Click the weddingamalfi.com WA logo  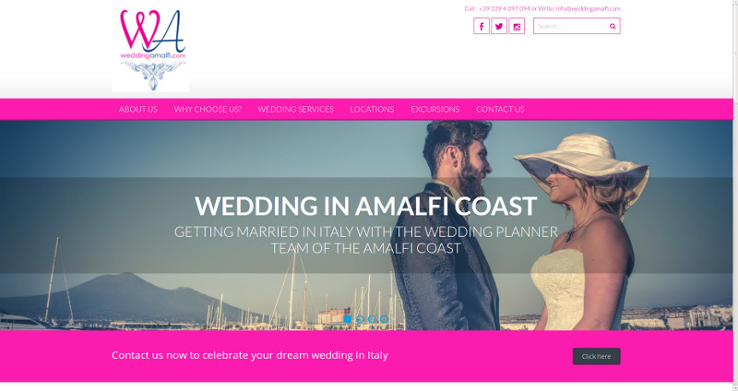click(x=150, y=50)
